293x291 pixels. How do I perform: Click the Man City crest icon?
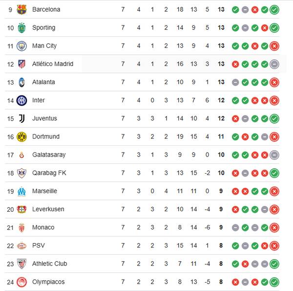point(21,46)
